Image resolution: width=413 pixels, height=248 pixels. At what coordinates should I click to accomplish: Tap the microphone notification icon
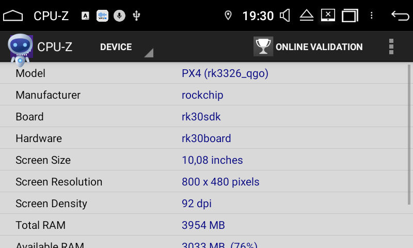point(119,16)
